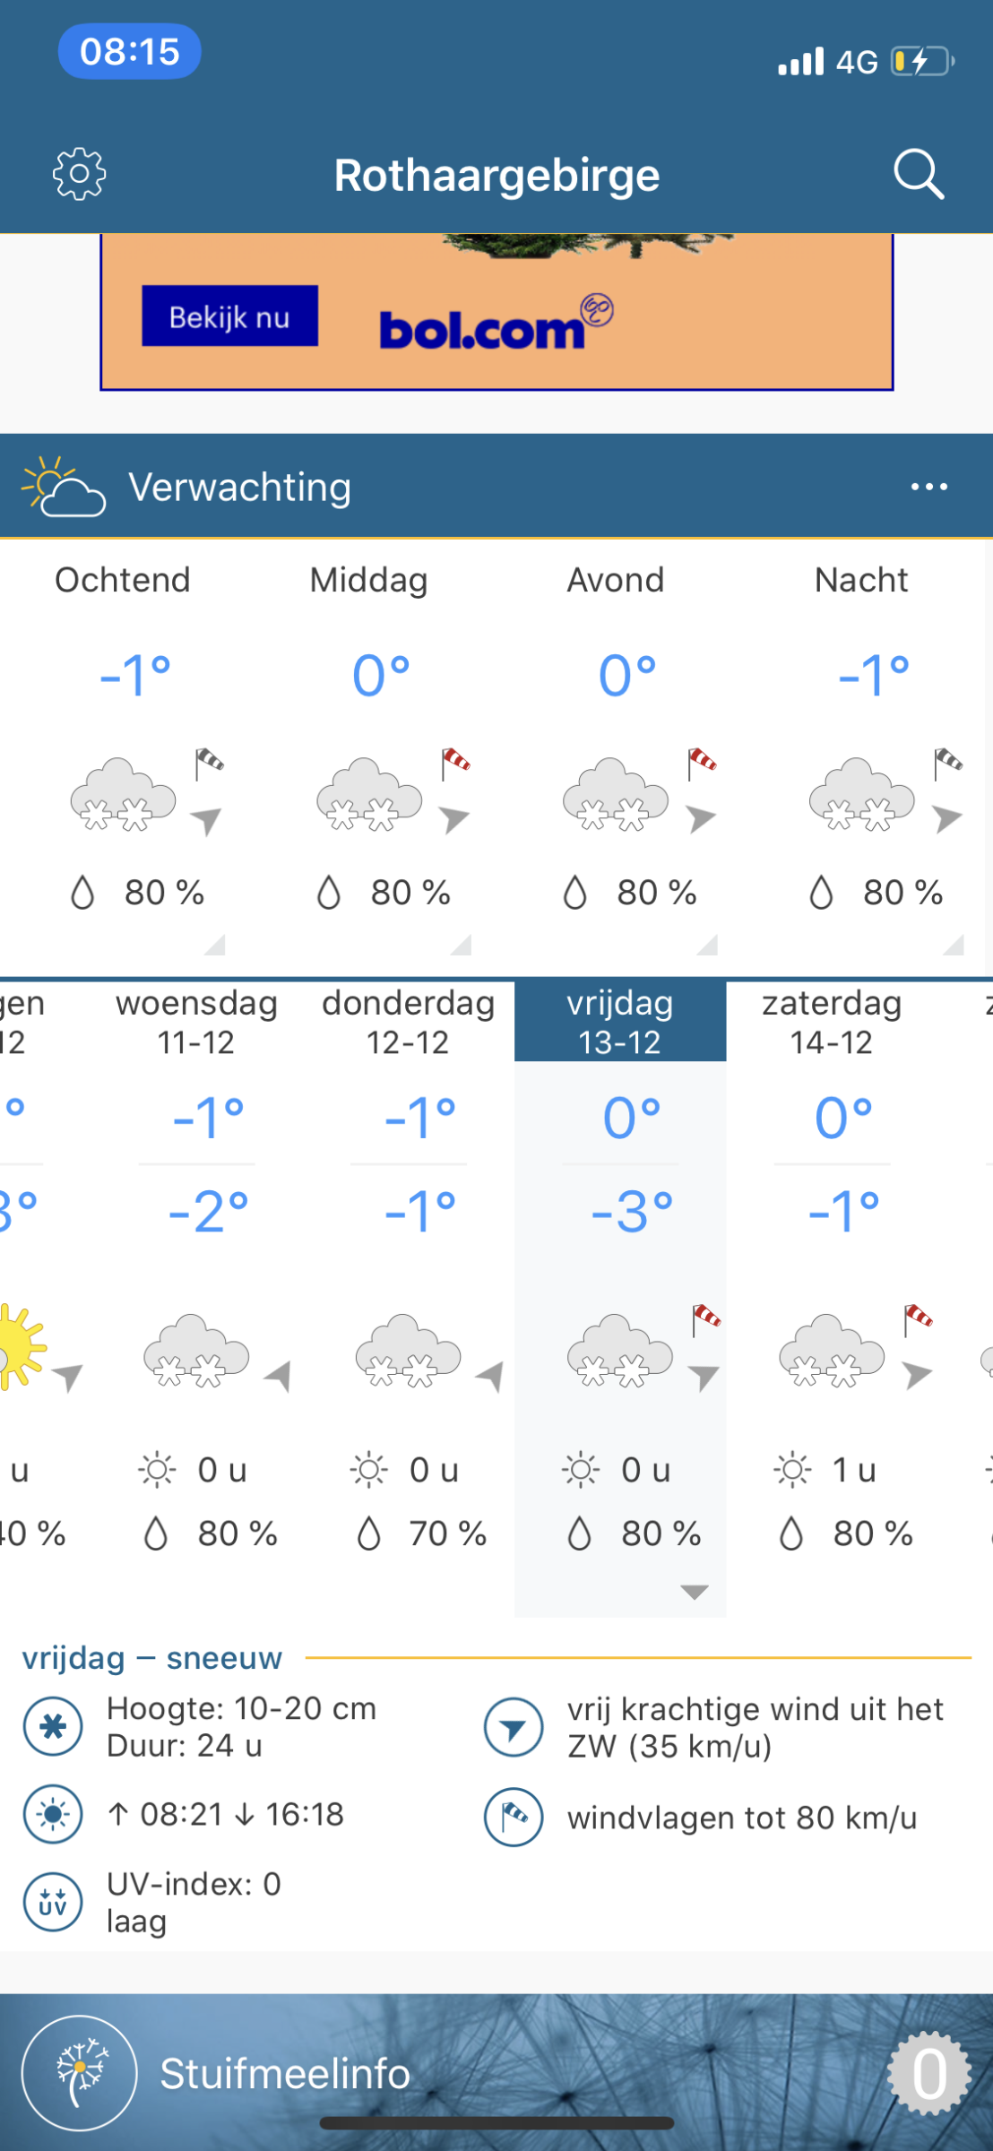The width and height of the screenshot is (993, 2151).
Task: Open the Stuifmeelinfo banner
Action: coord(496,2072)
